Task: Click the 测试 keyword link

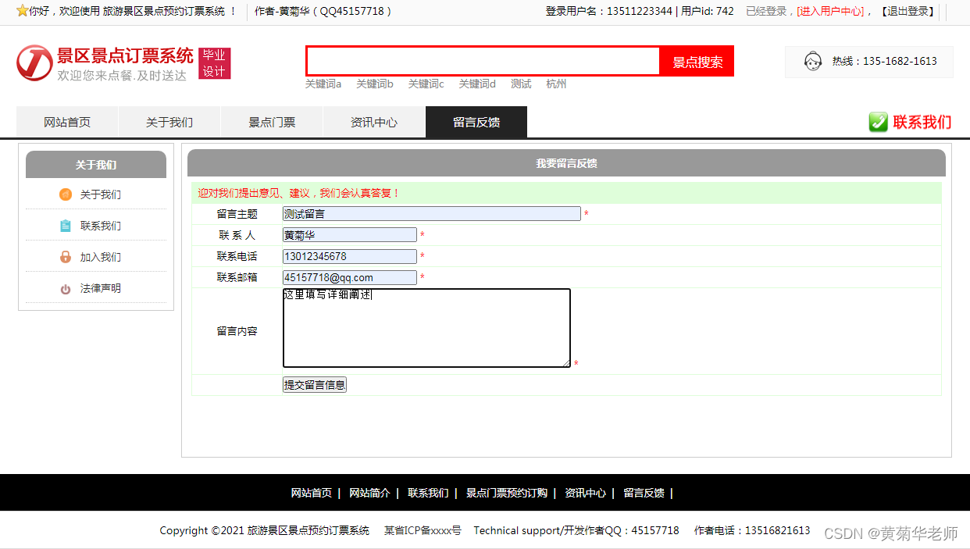Action: pos(521,84)
